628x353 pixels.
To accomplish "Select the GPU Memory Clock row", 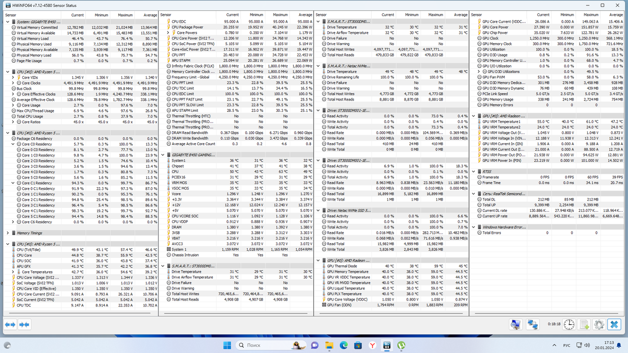I will coord(547,44).
